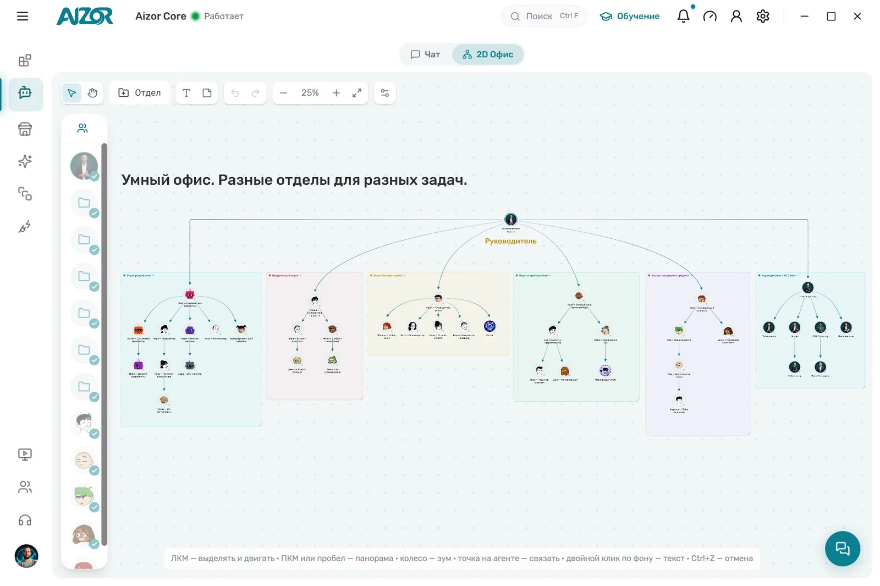Open the hamburger main menu
The image size is (880, 586).
[x=23, y=17]
